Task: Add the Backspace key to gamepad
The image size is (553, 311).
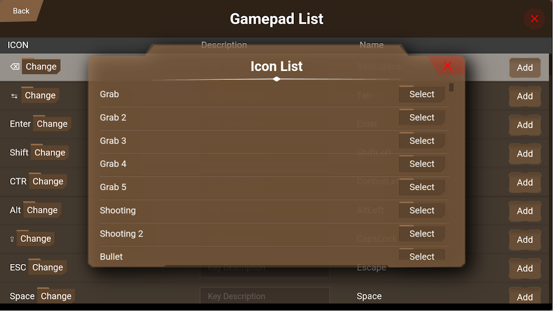Action: click(524, 68)
